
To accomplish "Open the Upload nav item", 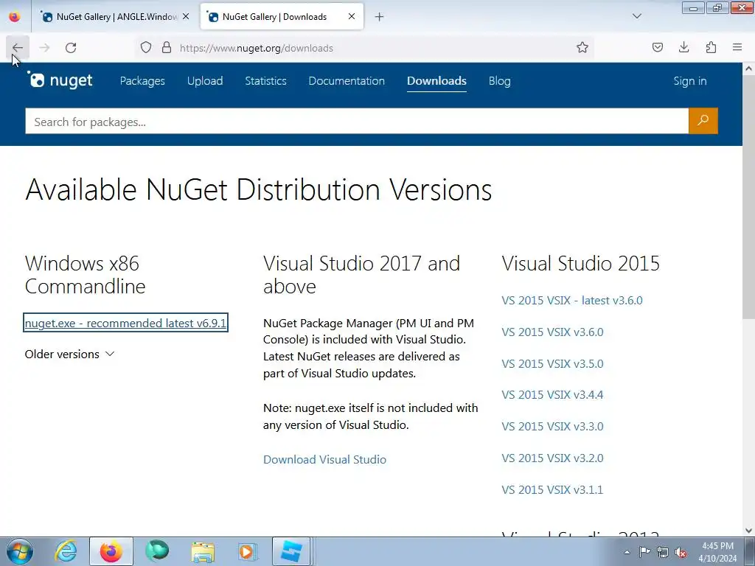I will [x=205, y=81].
